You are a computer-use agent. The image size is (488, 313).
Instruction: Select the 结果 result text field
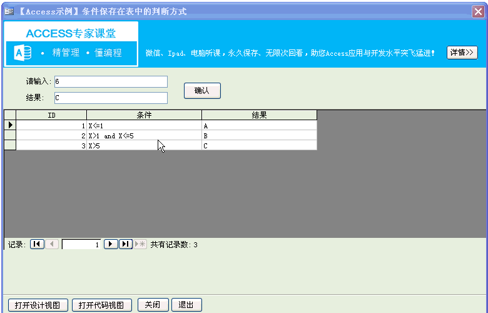[x=111, y=98]
